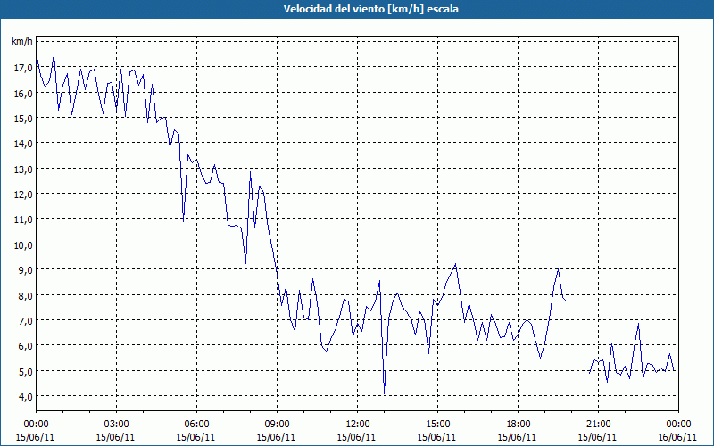Click the 21:00 time axis label
This screenshot has height=446, width=714.
[598, 425]
